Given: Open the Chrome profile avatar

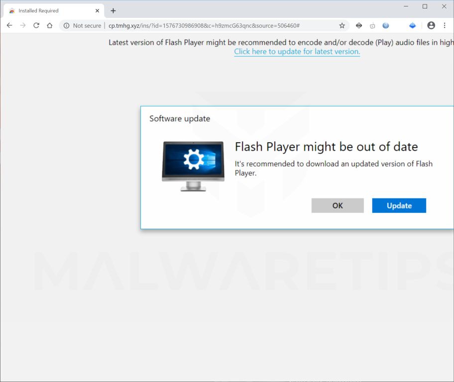Looking at the screenshot, I should 431,25.
